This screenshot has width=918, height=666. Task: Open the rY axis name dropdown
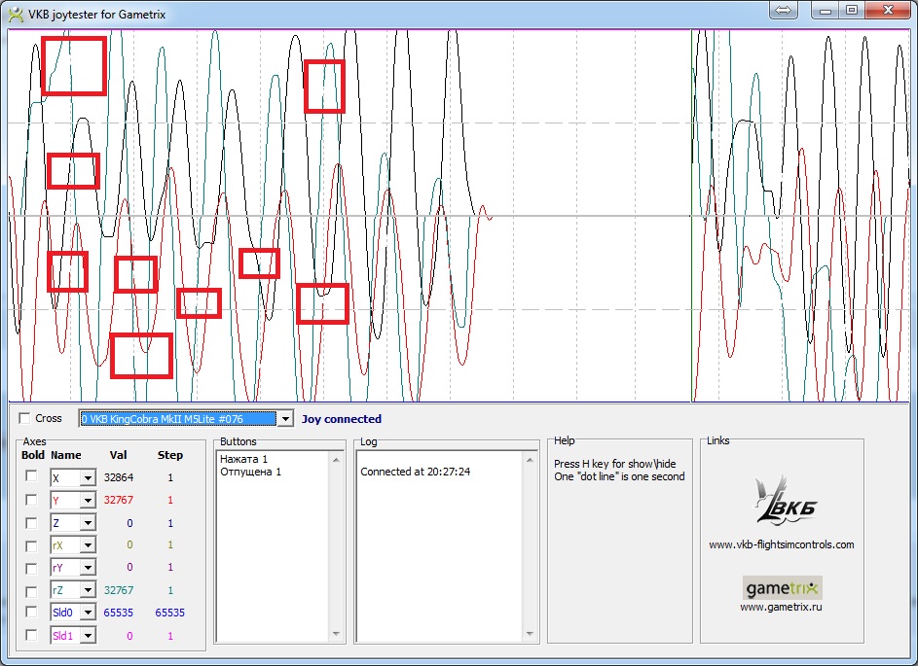[88, 568]
